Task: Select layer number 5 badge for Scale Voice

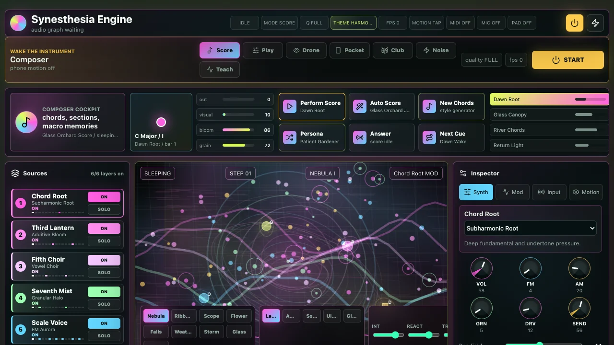Action: pos(21,330)
